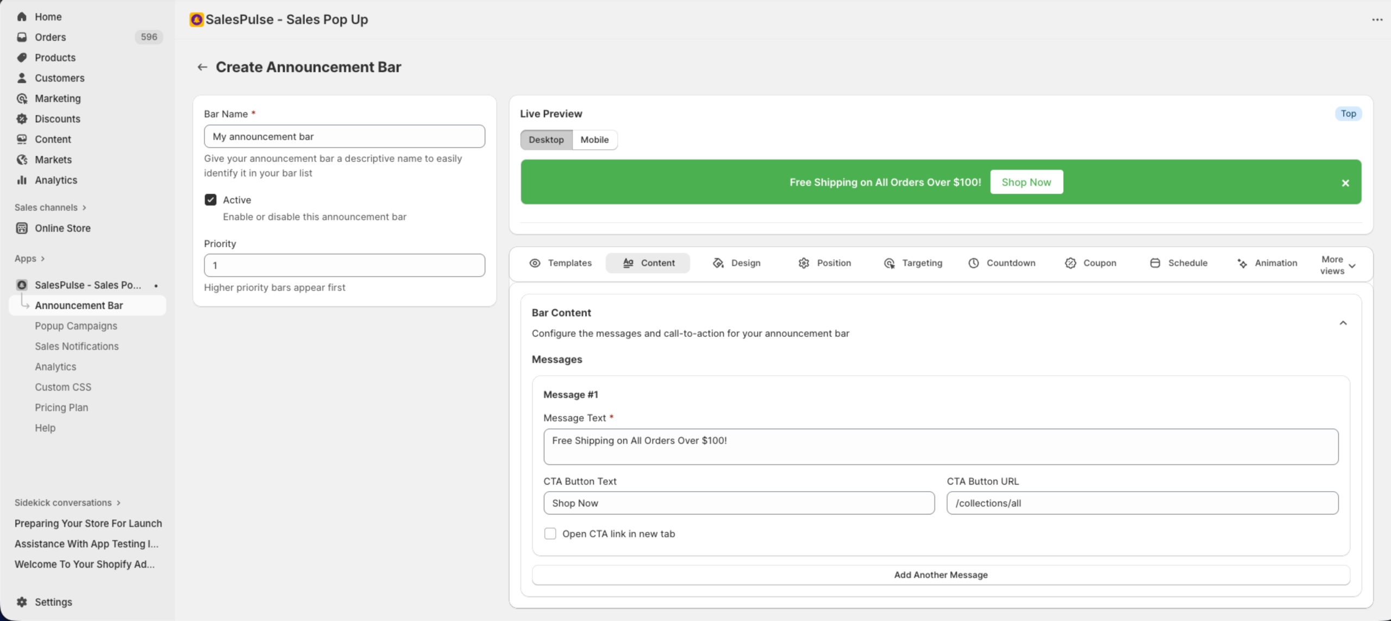Switch to the Mobile preview tab
The height and width of the screenshot is (621, 1391).
[595, 140]
